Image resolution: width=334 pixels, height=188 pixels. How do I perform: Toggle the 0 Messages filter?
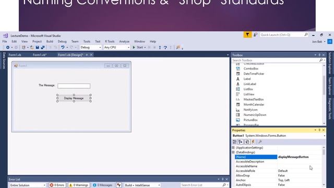(103, 185)
